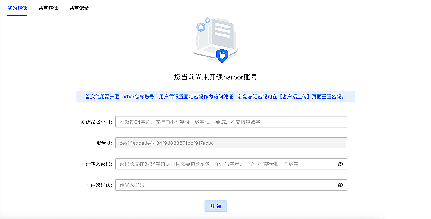Click the 账号id label

[x=104, y=143]
